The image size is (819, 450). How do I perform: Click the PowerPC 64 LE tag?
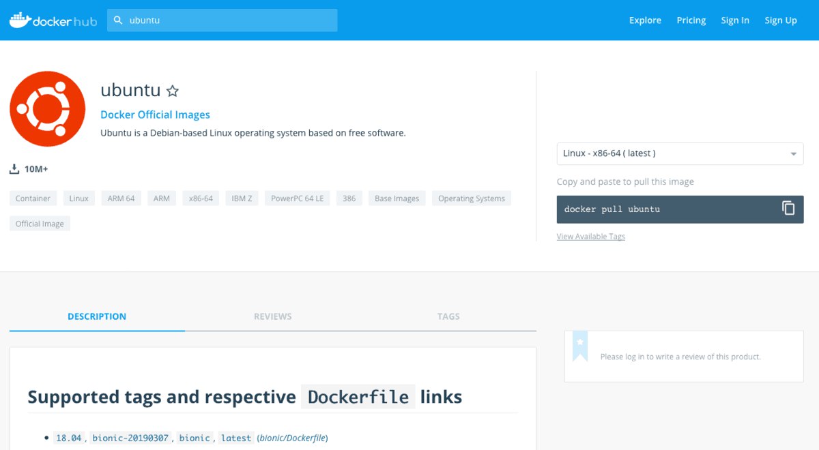click(298, 198)
